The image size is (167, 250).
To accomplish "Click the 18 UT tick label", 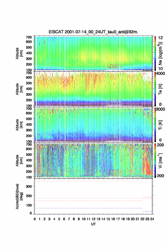I will 123,219.
